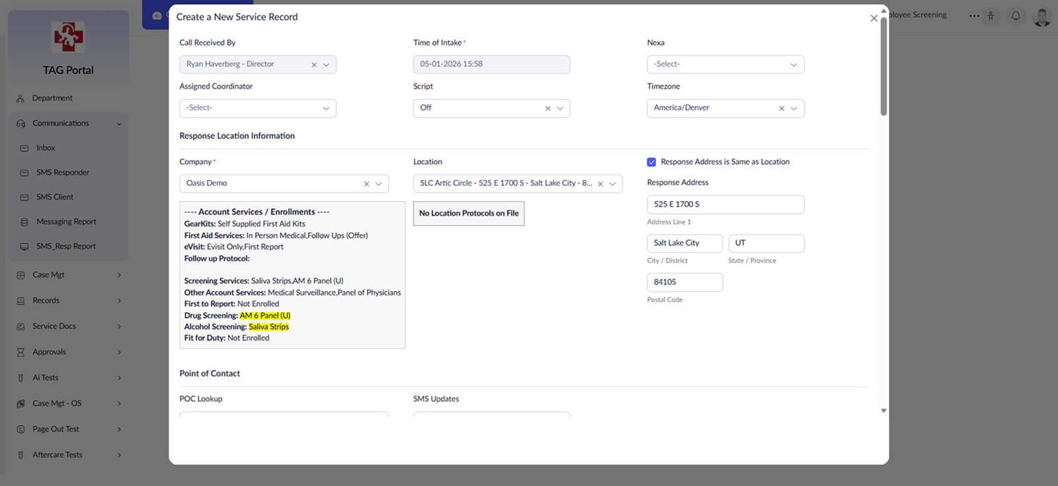Screen dimensions: 1058x486
Task: Edit the State / Province field
Action: 766,243
